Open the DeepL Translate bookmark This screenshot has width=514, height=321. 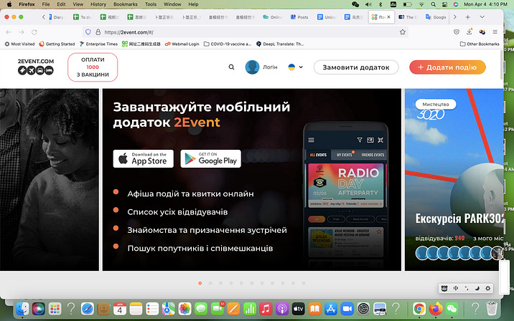280,44
